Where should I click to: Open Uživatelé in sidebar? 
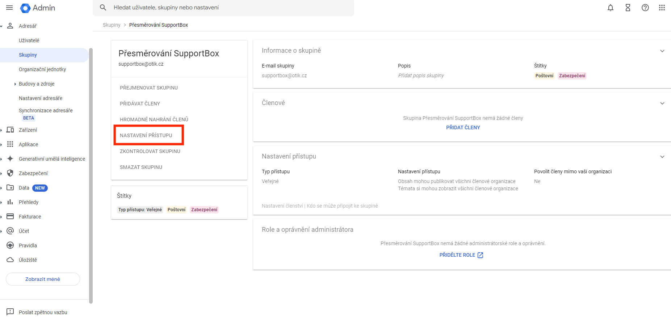[x=29, y=40]
